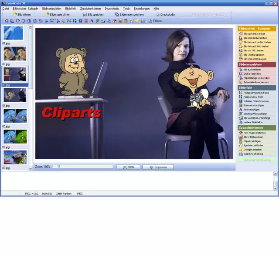Click the symbols and lines icon in the top toolbar

click(132, 21)
